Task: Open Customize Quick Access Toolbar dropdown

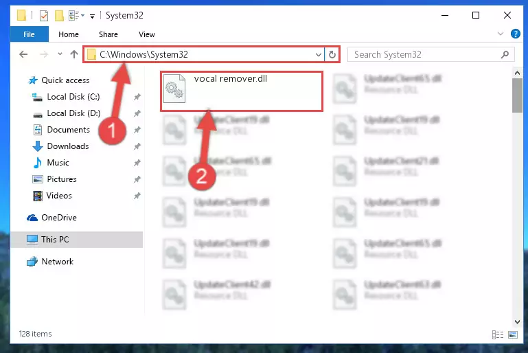Action: pyautogui.click(x=92, y=16)
